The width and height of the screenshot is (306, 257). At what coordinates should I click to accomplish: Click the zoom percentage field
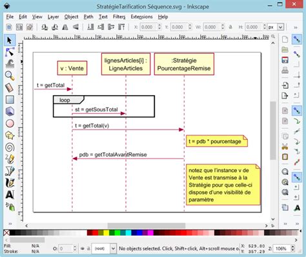pos(281,249)
